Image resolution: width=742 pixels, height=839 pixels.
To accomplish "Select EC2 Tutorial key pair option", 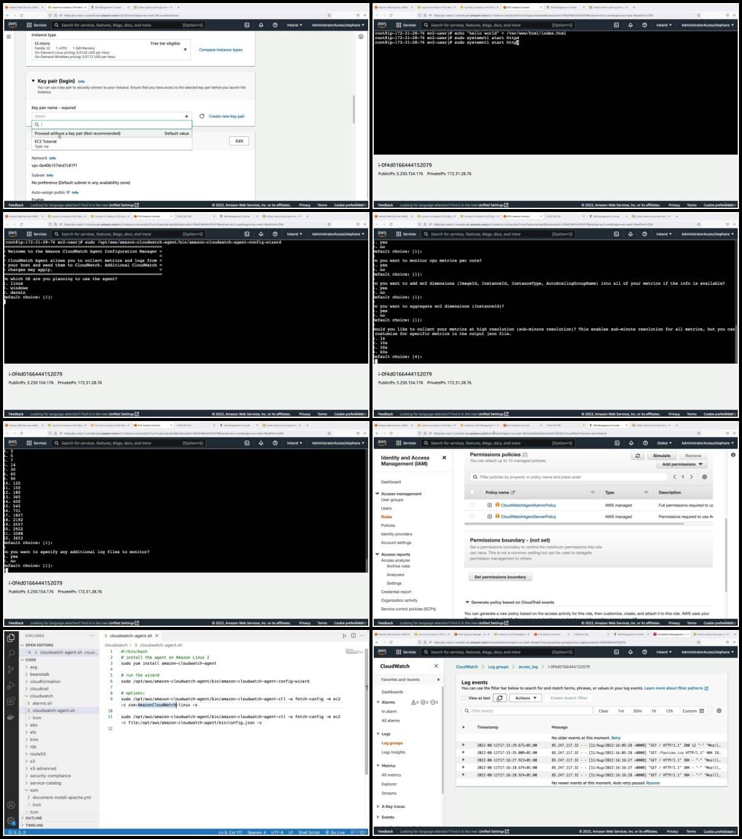I will click(x=112, y=144).
